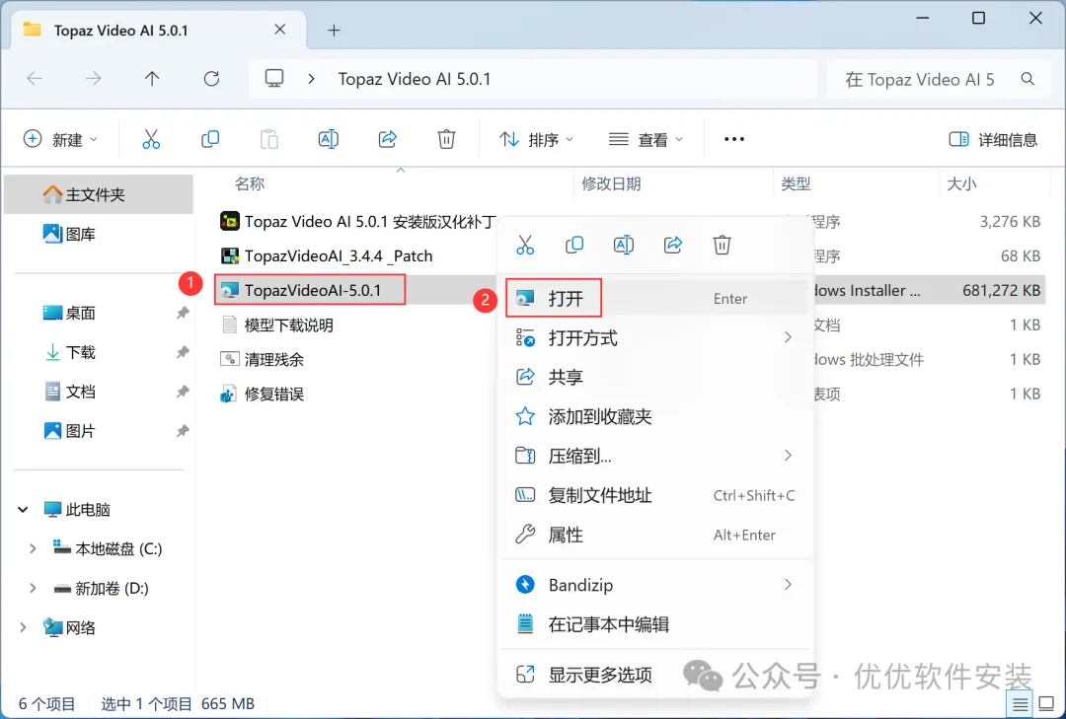Click the Copy icon in the context menu
Image resolution: width=1066 pixels, height=719 pixels.
[574, 245]
